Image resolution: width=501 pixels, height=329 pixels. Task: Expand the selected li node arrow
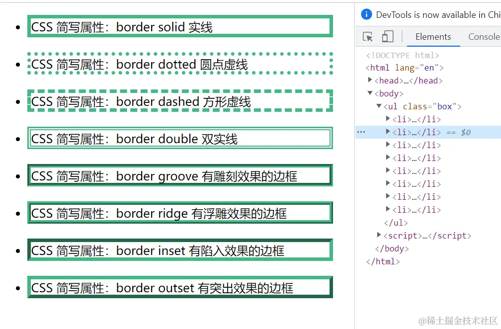388,131
